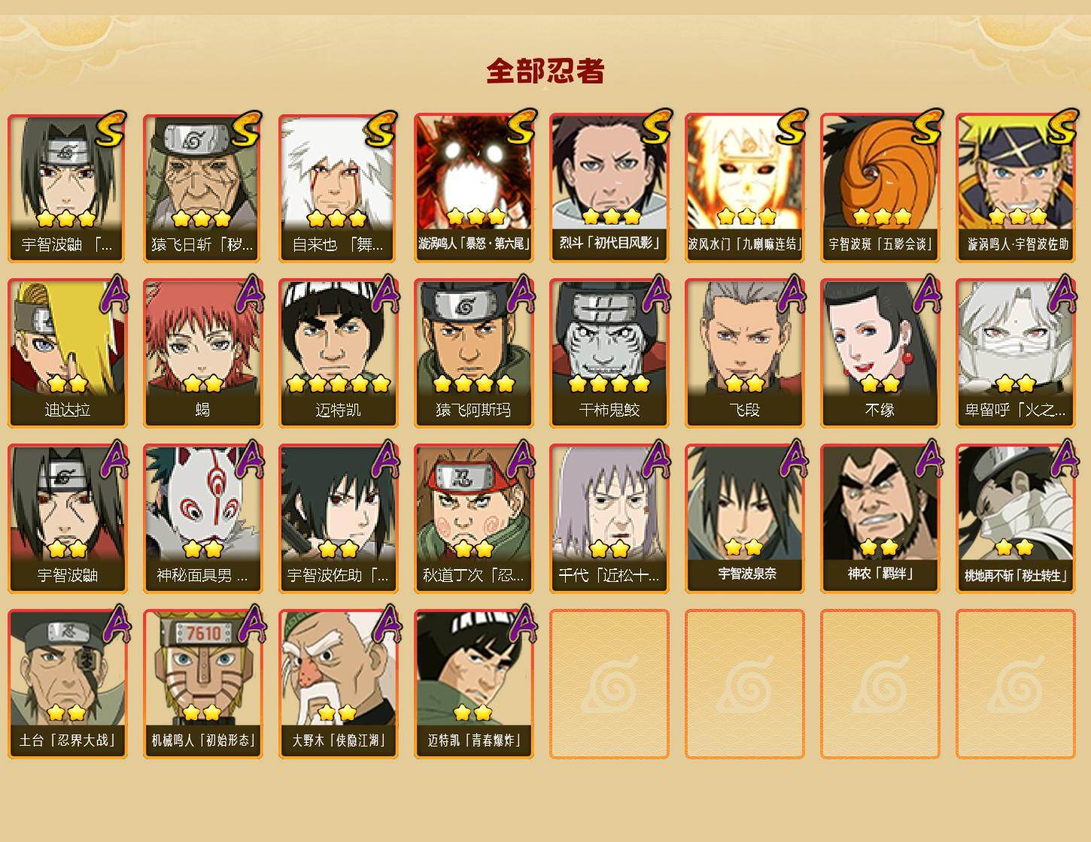Open the 神农「羁绊」 card
Image resolution: width=1091 pixels, height=842 pixels.
(880, 519)
